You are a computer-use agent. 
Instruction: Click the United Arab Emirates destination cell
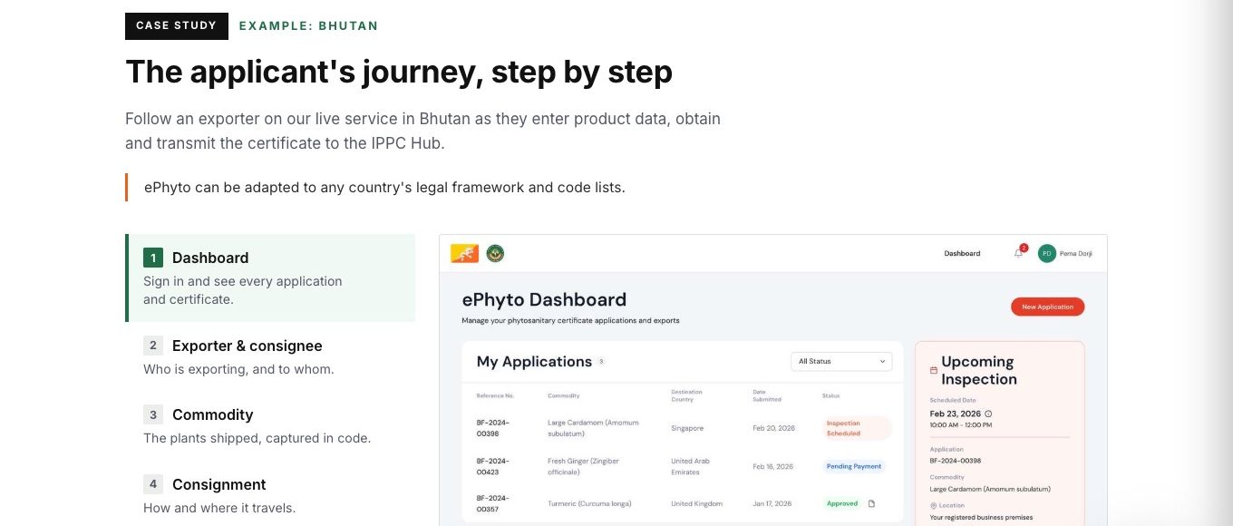click(691, 466)
